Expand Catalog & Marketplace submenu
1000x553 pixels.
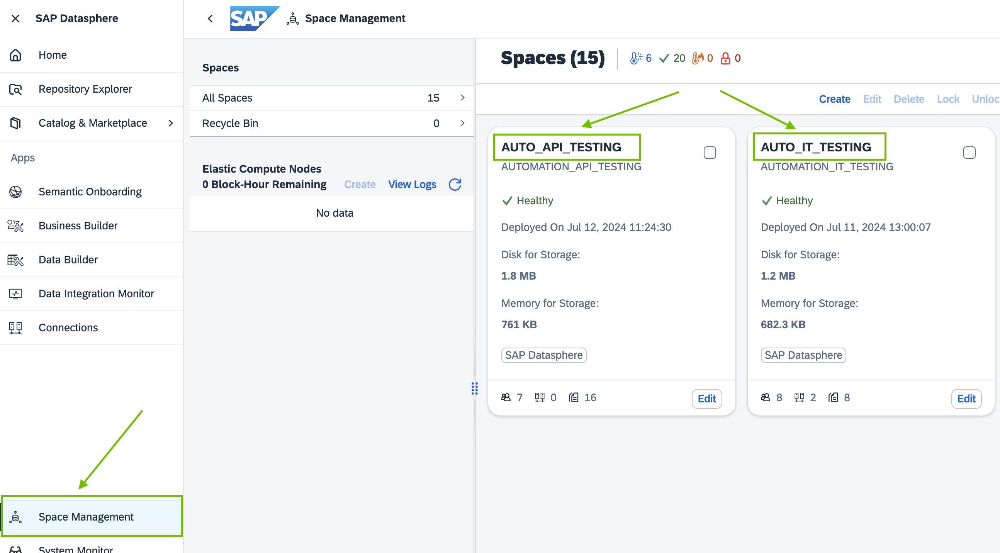tap(170, 123)
